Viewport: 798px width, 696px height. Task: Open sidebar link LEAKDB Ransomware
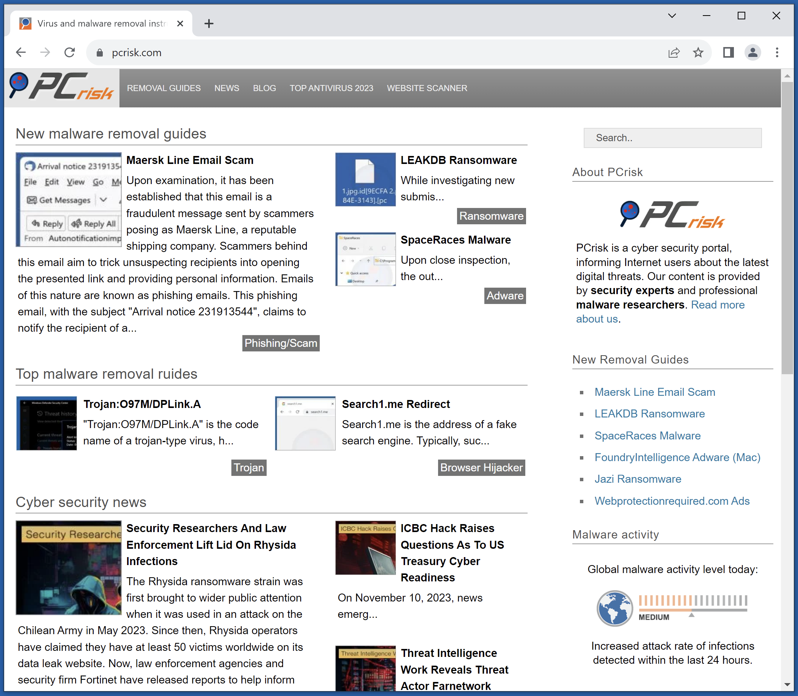click(x=649, y=414)
